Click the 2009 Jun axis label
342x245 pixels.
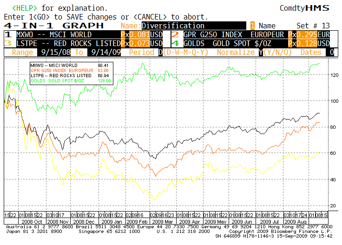pos(242,222)
